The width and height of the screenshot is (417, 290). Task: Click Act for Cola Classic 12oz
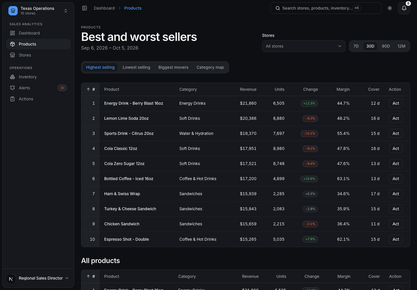[x=396, y=148]
